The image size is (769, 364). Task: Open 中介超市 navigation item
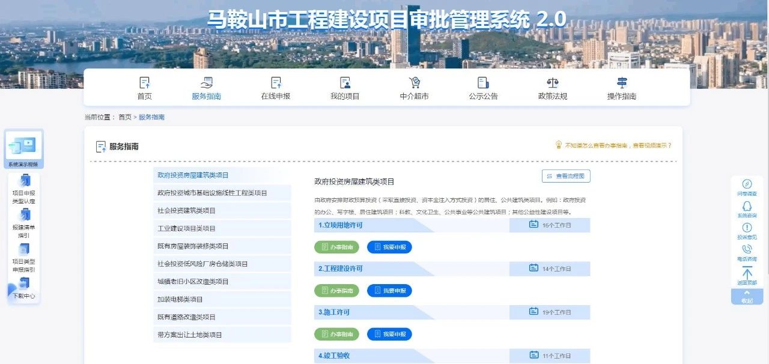click(414, 88)
